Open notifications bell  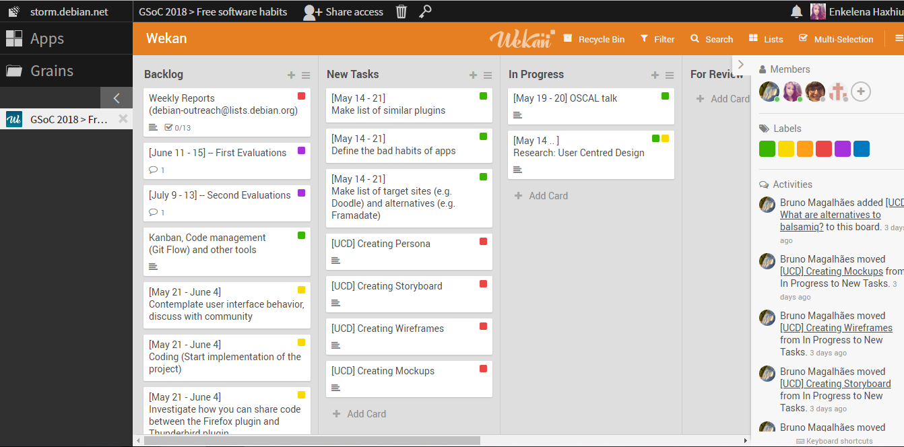click(796, 11)
